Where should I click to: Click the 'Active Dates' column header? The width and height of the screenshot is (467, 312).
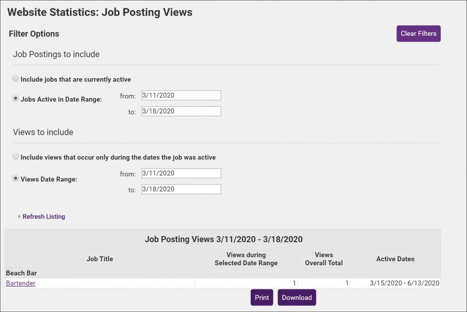coord(395,259)
